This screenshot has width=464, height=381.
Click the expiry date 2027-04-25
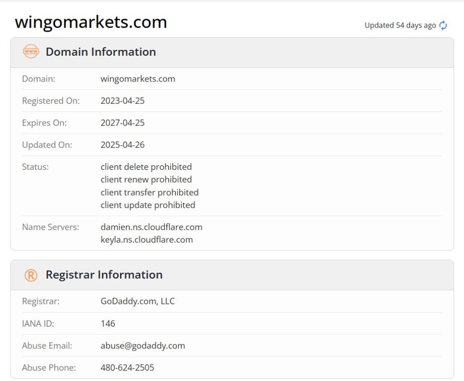(x=122, y=123)
